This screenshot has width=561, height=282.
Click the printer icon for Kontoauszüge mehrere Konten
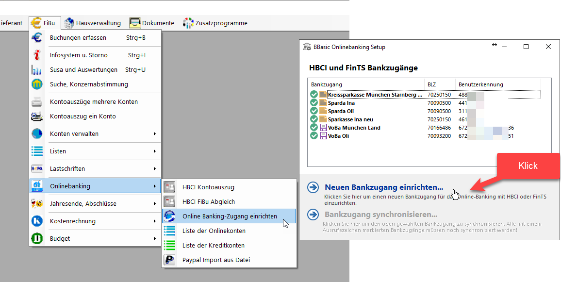pos(37,102)
